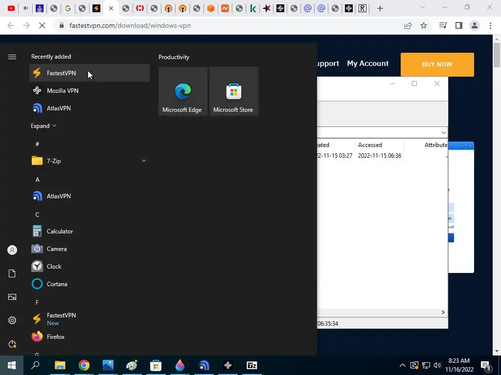Launch Cortana from the app list
Viewport: 501px width, 375px height.
pyautogui.click(x=90, y=284)
